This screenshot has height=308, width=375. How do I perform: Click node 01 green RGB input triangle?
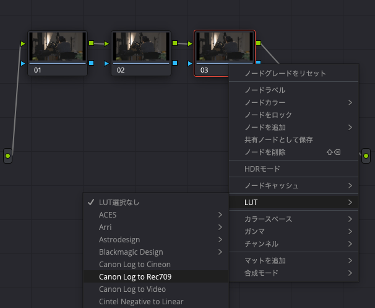24,44
